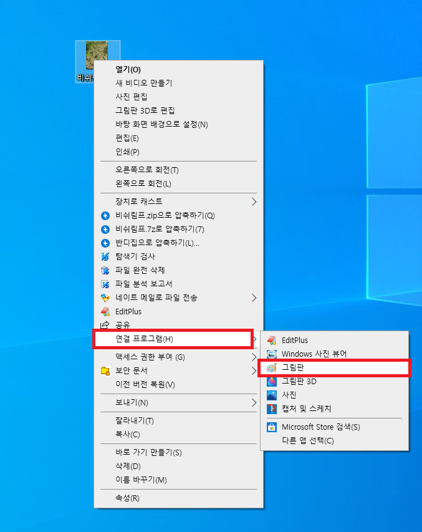Choose 인쇄(P) menu entry
422x532 pixels.
(178, 152)
